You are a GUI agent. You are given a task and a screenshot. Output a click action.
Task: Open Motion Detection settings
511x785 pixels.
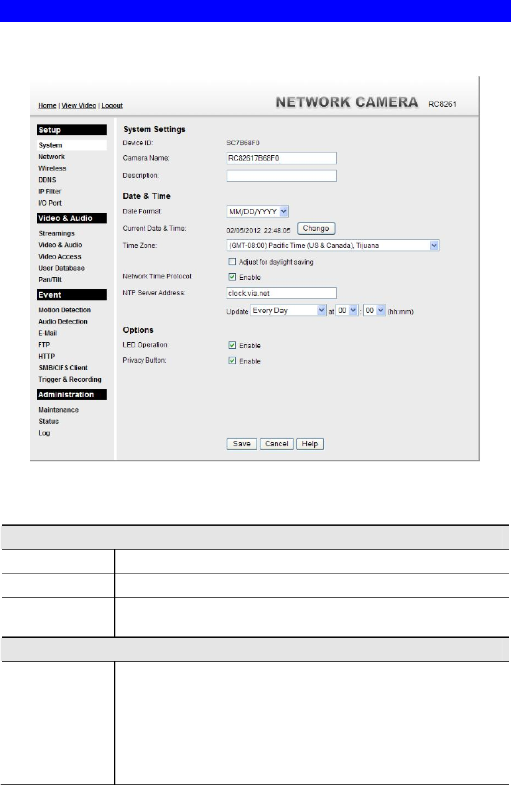tap(64, 310)
